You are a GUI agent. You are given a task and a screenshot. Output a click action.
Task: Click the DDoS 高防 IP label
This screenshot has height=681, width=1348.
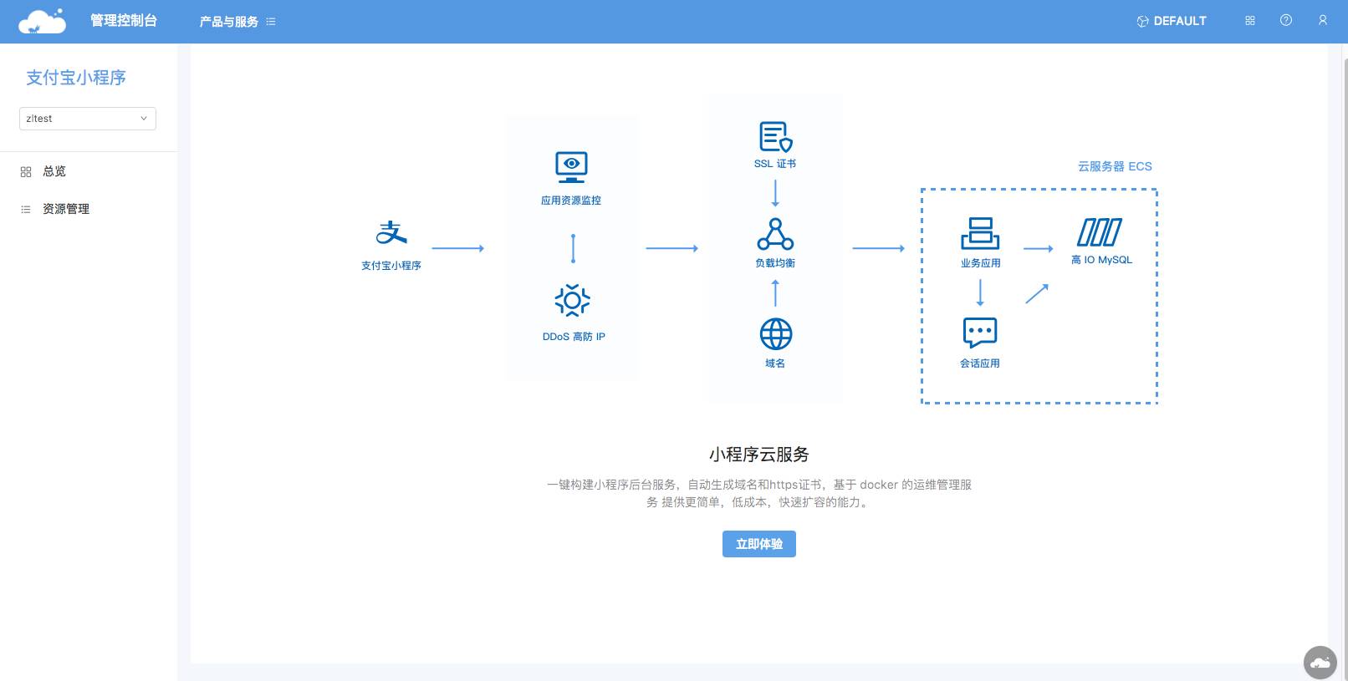[574, 337]
